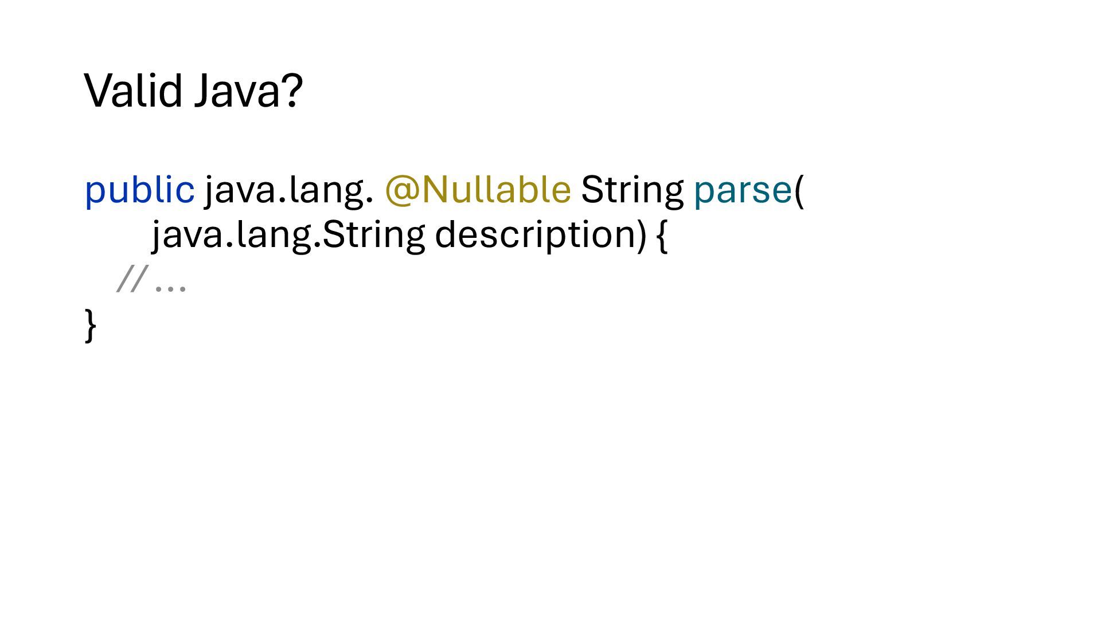1101x619 pixels.
Task: Click the blue 'public' keyword
Action: point(139,190)
